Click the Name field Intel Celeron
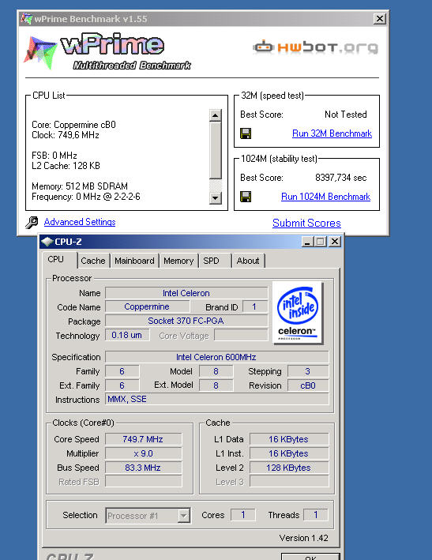 pos(186,293)
